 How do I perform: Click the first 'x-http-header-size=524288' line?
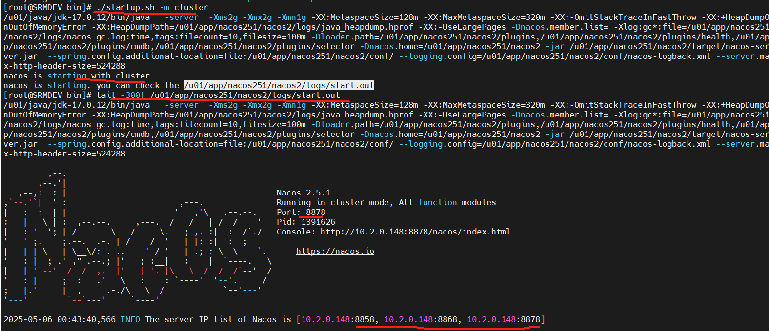[x=64, y=66]
